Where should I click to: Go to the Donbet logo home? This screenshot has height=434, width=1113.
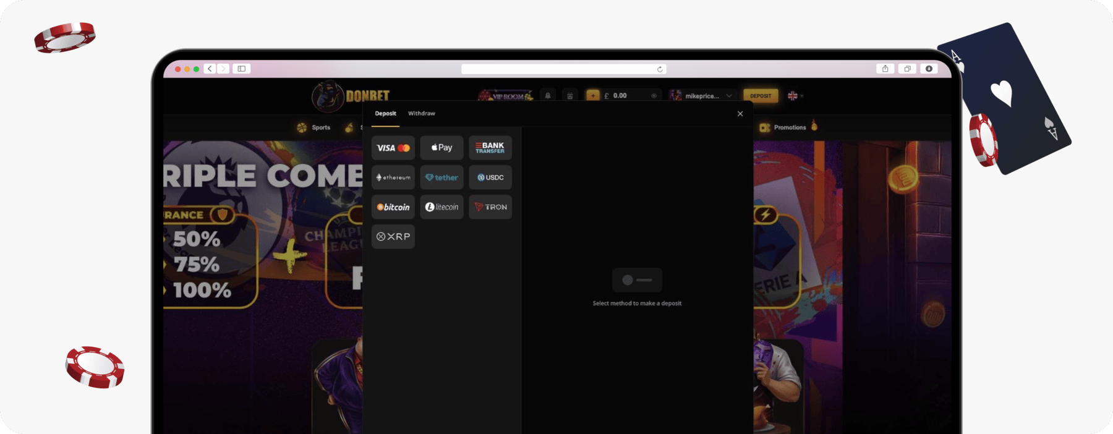[351, 96]
